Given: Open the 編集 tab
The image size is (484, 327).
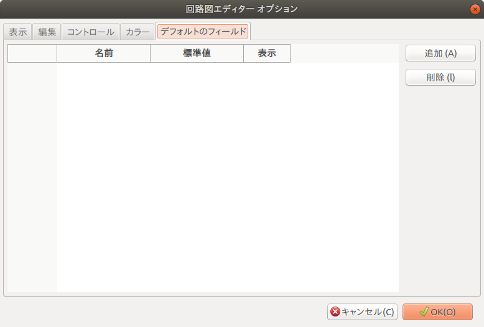Looking at the screenshot, I should [x=47, y=32].
